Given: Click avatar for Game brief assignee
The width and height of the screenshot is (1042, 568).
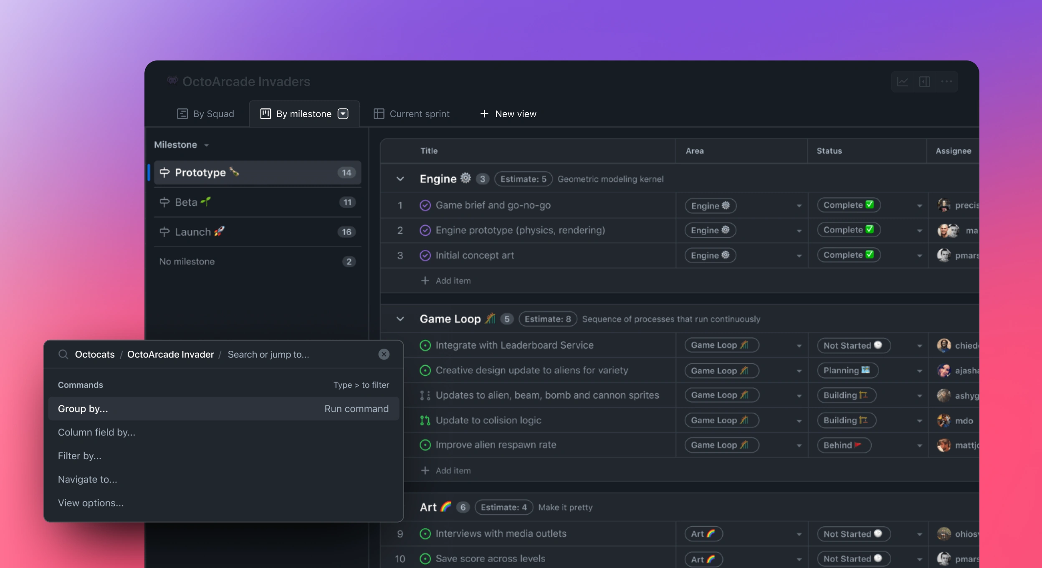Looking at the screenshot, I should (x=944, y=205).
